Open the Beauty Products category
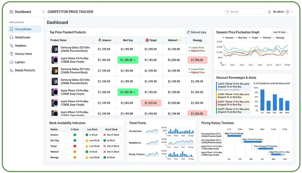The image size is (302, 173). click(x=25, y=70)
